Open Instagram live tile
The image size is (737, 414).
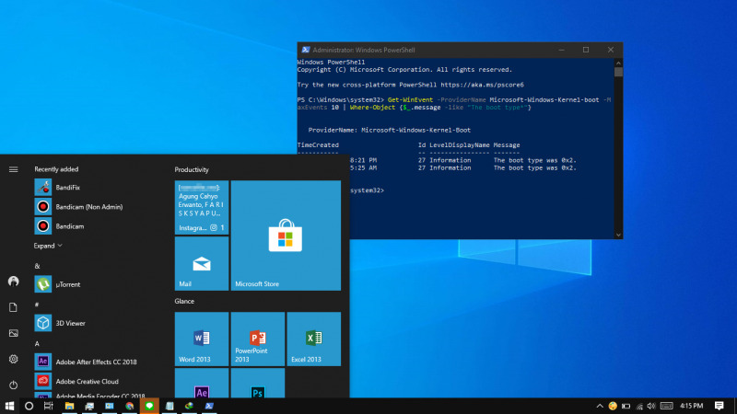202,207
